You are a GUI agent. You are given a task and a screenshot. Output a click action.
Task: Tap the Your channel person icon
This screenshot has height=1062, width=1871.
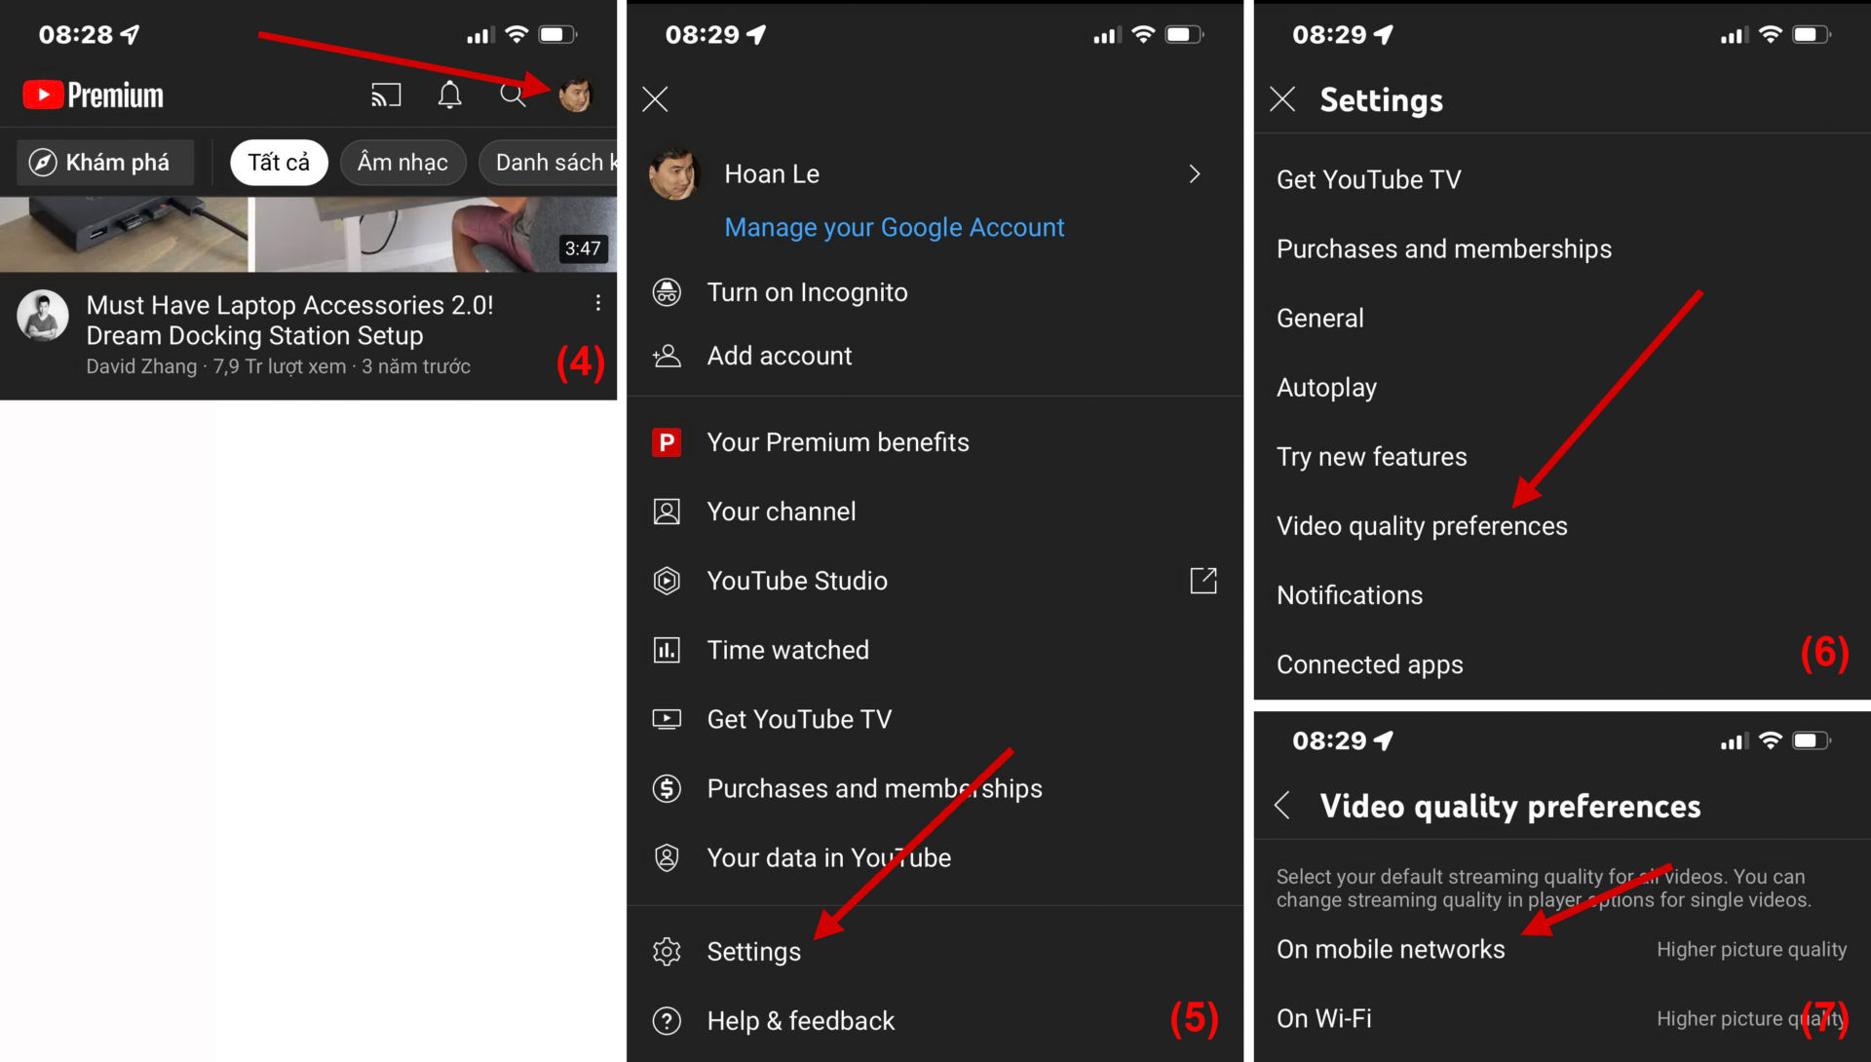667,512
